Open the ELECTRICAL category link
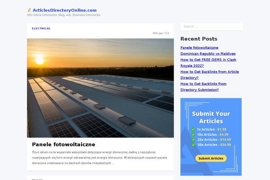 tap(41, 28)
